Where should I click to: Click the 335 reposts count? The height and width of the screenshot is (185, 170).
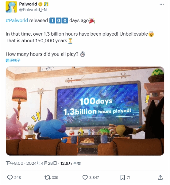(55, 177)
